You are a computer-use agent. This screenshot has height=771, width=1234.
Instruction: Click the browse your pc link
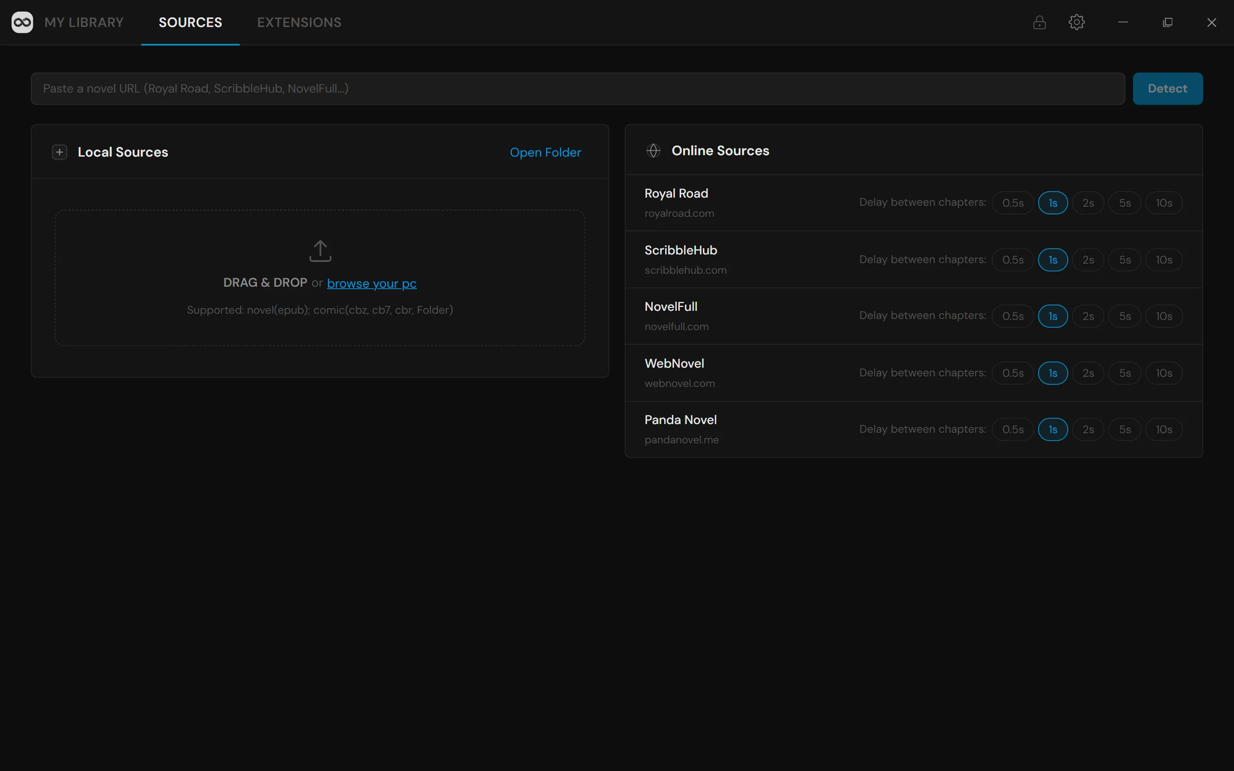click(372, 283)
